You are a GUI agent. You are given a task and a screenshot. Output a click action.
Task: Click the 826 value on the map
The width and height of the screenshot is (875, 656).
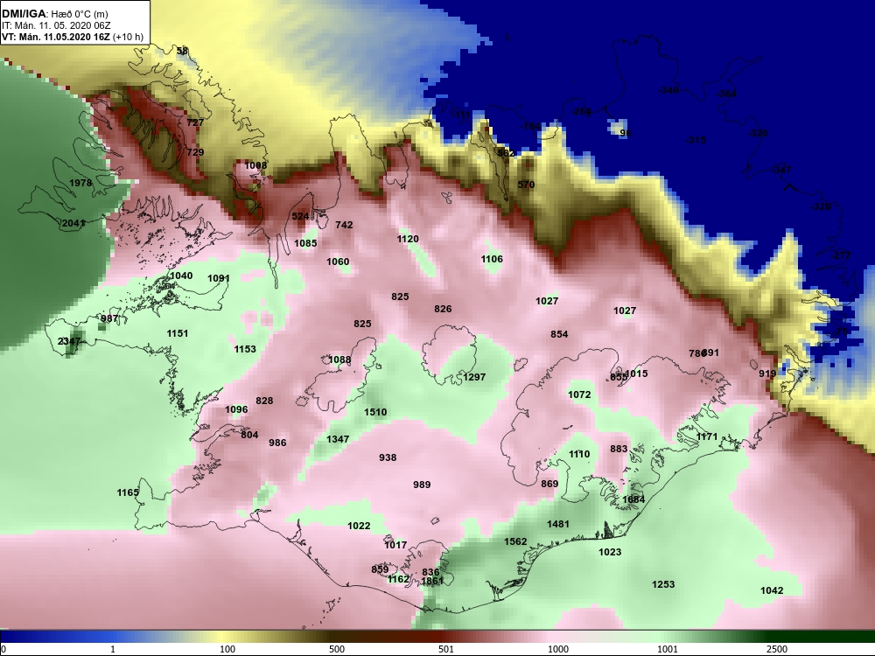pos(443,309)
